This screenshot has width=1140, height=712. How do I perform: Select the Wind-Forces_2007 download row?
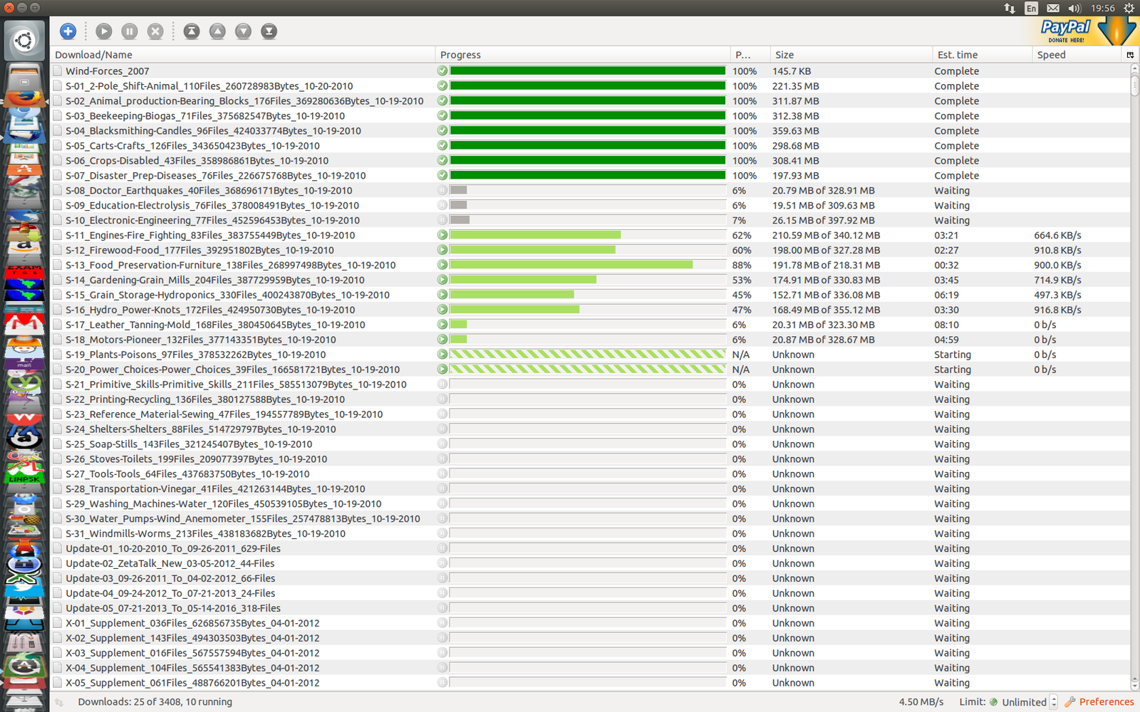108,71
